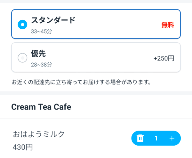Screen dimensions: 192x158
Task: Click the red 無料 price label
Action: (x=168, y=25)
